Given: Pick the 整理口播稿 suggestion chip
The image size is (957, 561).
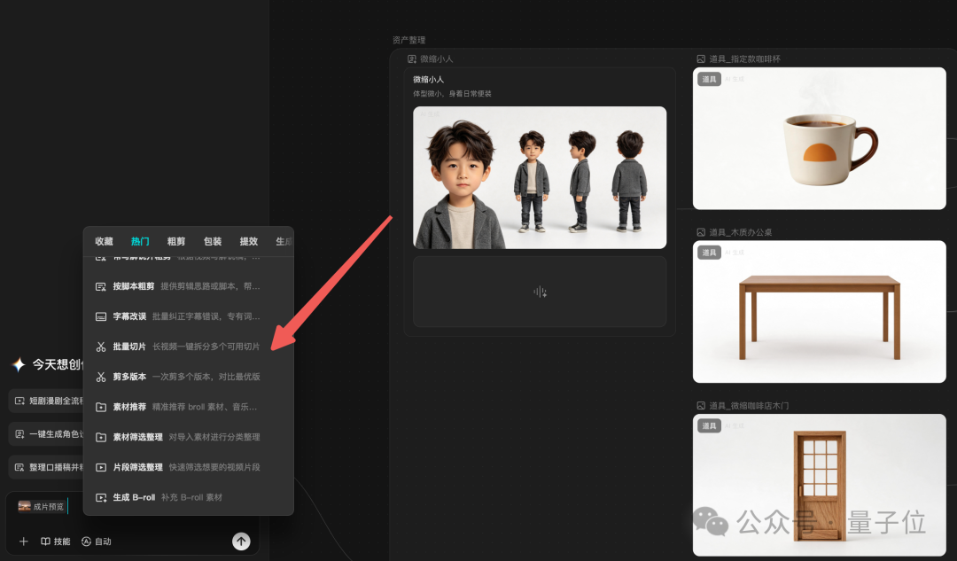Looking at the screenshot, I should [46, 467].
